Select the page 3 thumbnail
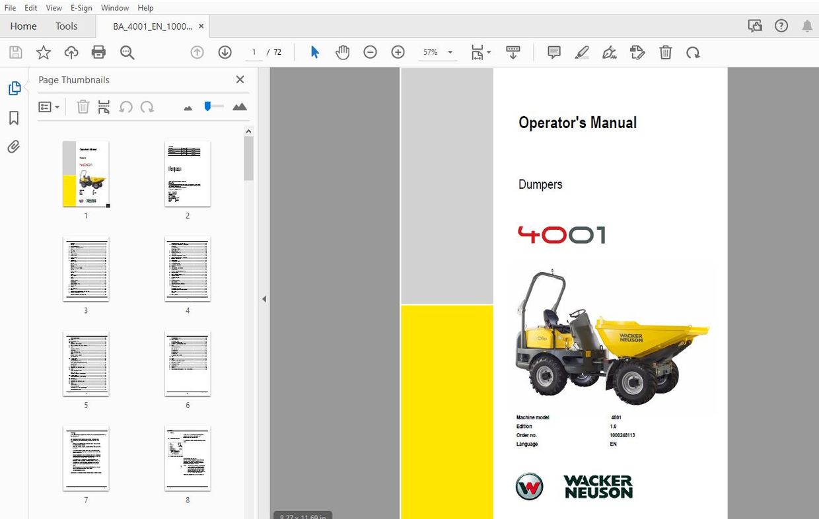This screenshot has height=519, width=819. click(x=86, y=269)
